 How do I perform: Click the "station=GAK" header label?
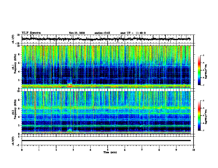point(102,33)
